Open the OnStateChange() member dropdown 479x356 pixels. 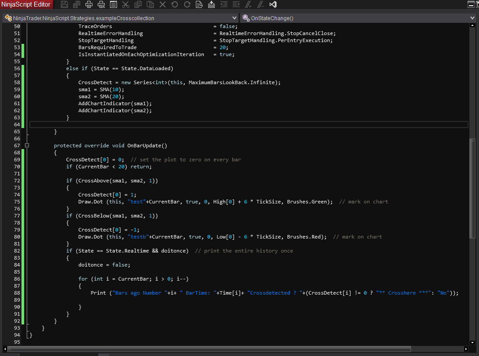click(x=358, y=18)
